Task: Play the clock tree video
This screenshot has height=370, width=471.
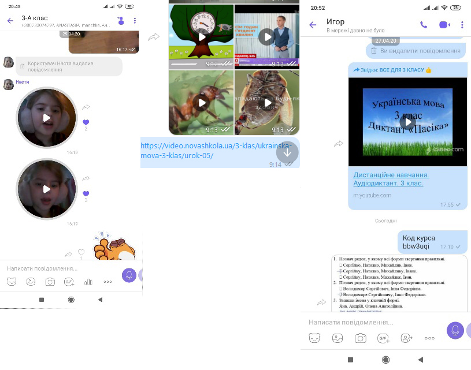Action: pos(201,37)
